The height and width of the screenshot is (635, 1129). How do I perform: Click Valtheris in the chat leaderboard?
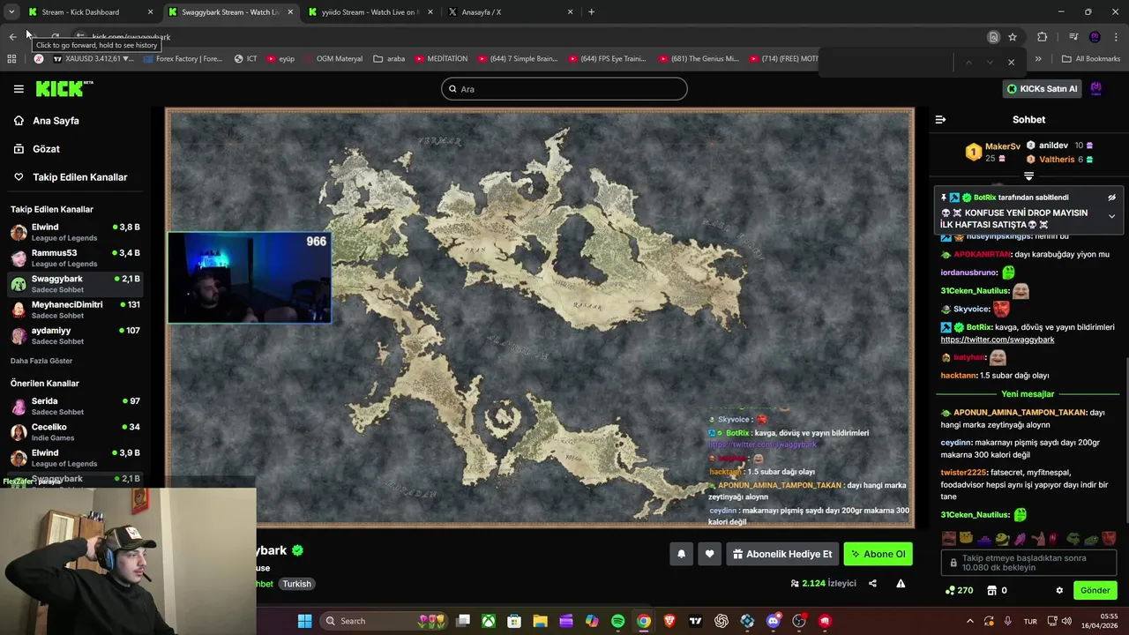[1057, 160]
